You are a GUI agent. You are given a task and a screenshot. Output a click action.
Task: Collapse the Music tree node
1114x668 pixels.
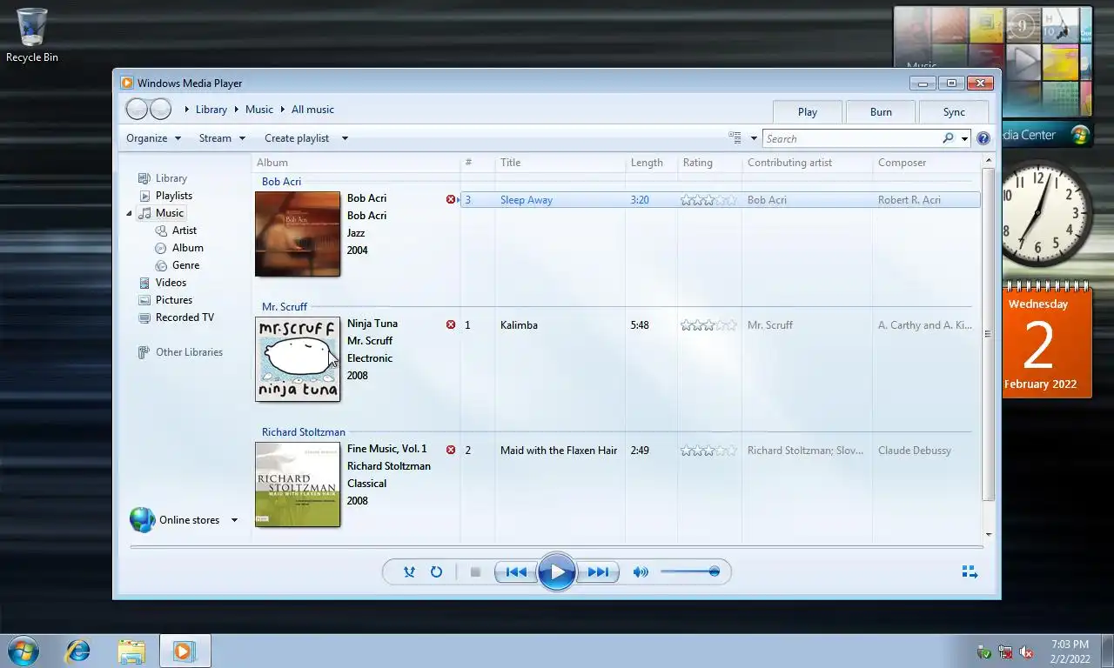(x=129, y=213)
